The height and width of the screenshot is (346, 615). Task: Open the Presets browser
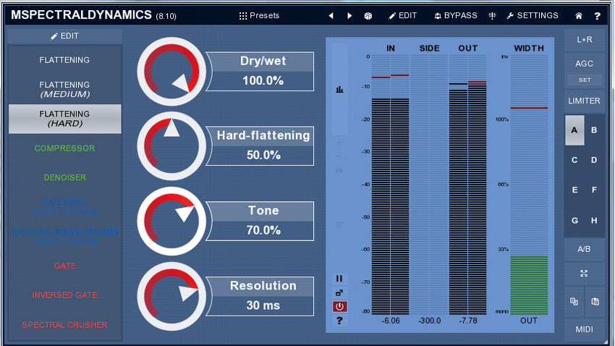[259, 16]
